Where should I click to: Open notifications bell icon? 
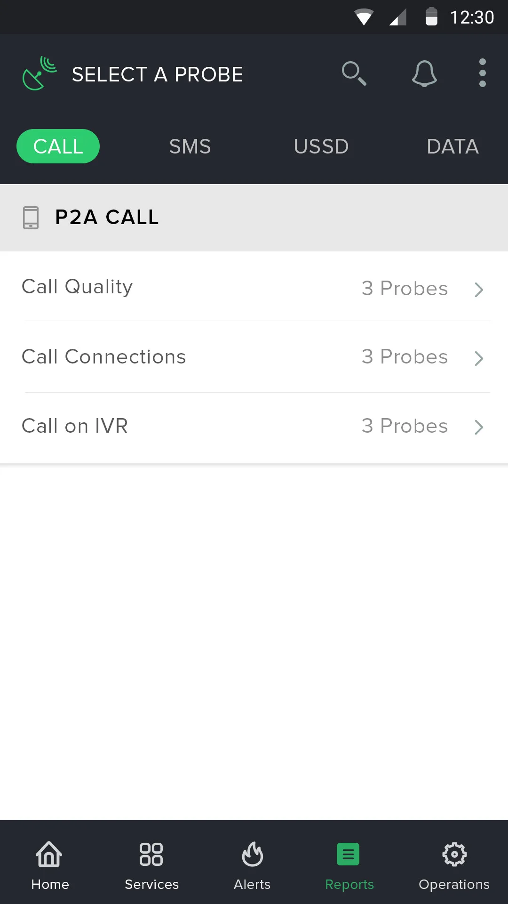click(x=424, y=73)
